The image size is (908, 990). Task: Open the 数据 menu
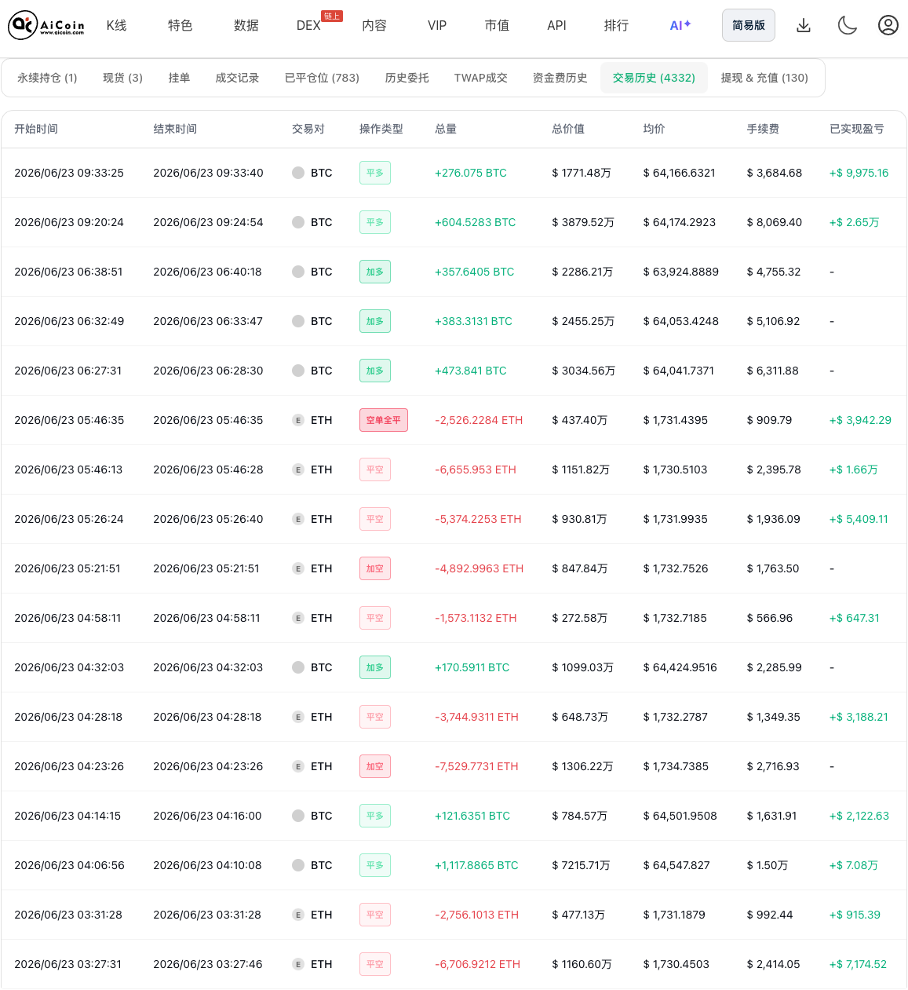[246, 26]
